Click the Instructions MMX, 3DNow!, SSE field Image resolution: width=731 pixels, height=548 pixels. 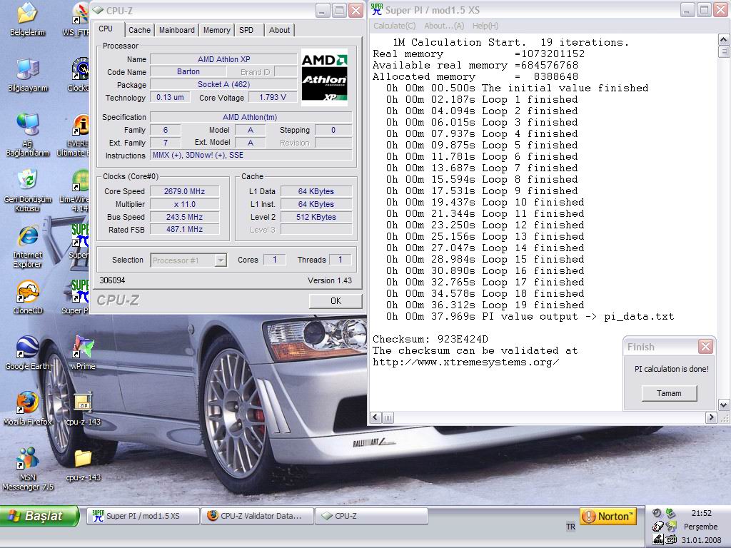pyautogui.click(x=251, y=155)
